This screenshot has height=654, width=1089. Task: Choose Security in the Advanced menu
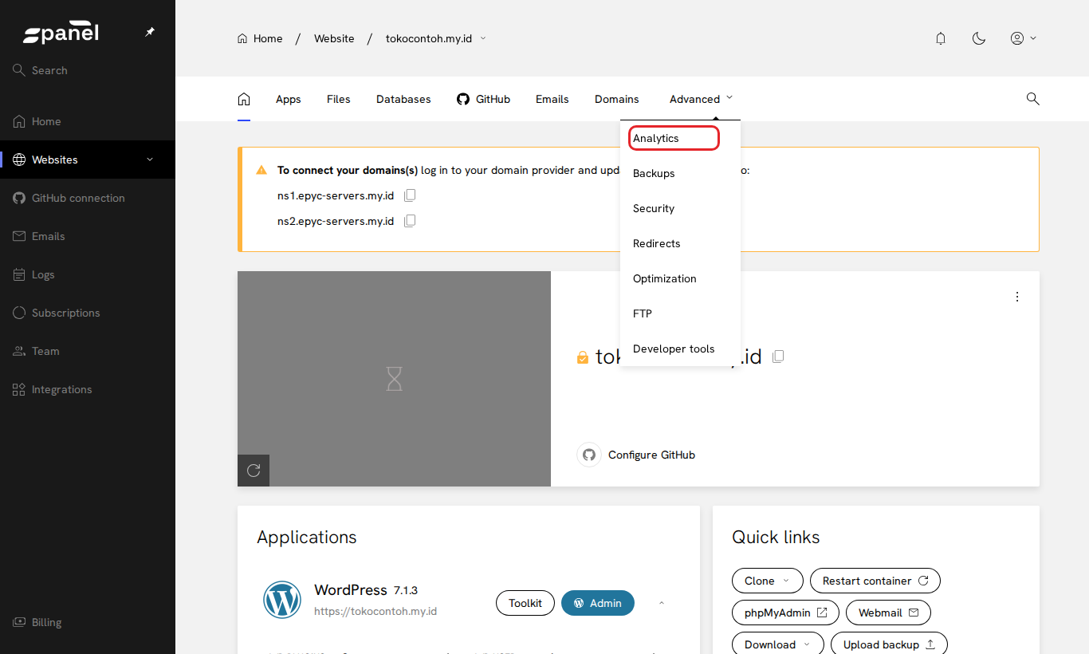[654, 208]
